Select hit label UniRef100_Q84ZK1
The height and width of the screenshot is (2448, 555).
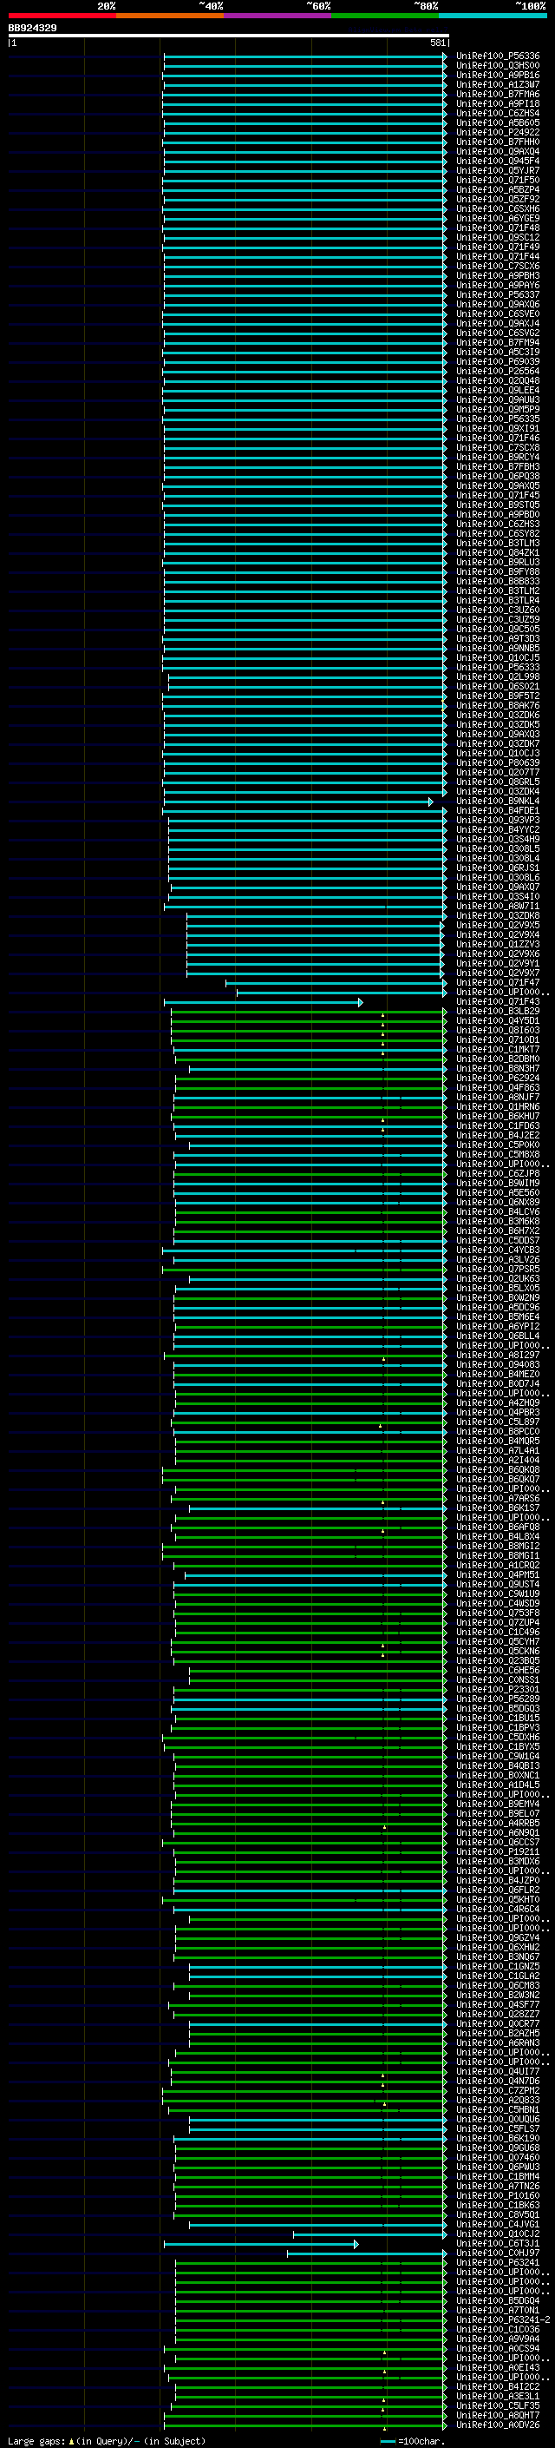[498, 553]
